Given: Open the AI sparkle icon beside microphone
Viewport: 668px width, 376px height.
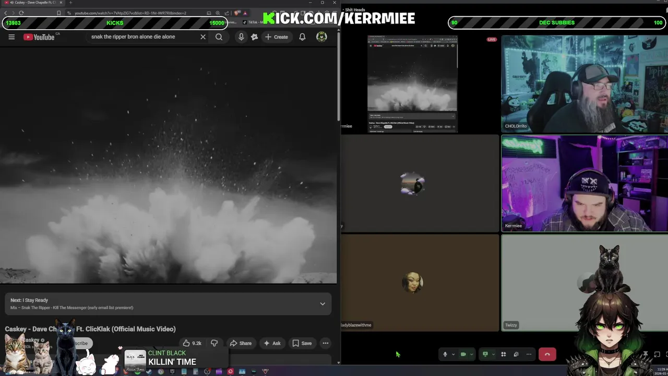Looking at the screenshot, I should pos(254,37).
